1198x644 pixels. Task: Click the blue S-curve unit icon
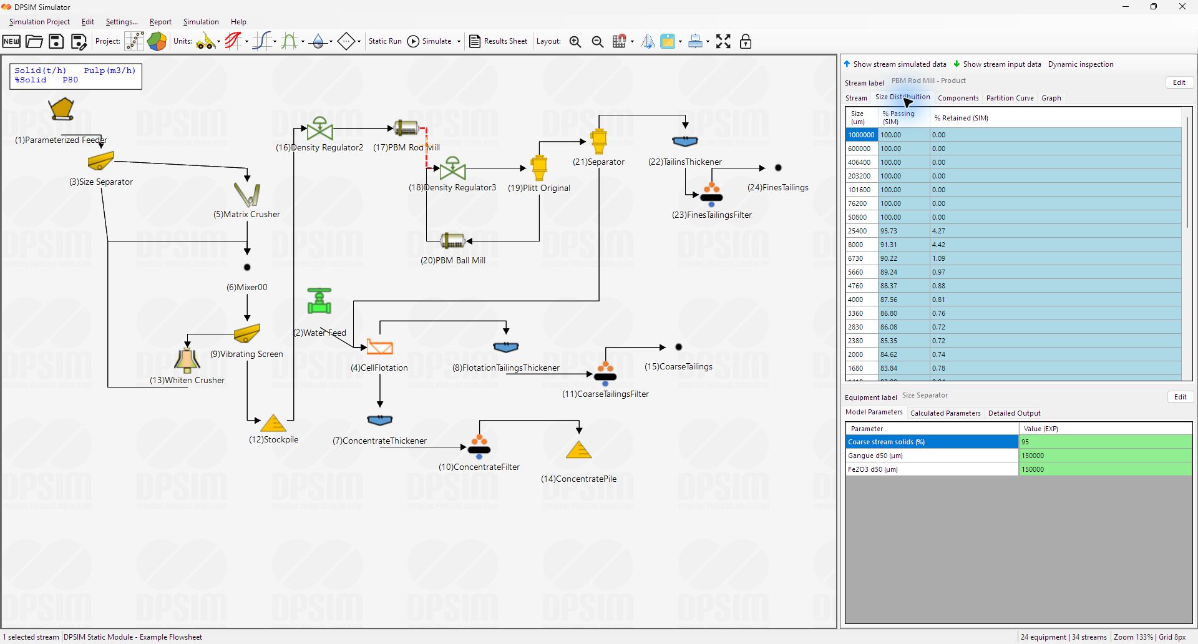point(262,42)
